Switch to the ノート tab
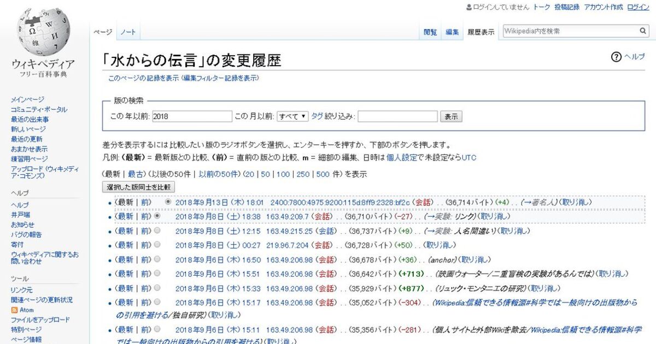The width and height of the screenshot is (656, 344). (x=128, y=32)
